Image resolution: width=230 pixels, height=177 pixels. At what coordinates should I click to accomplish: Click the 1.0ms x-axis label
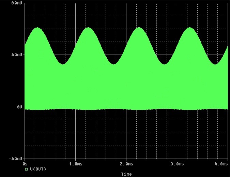76,164
